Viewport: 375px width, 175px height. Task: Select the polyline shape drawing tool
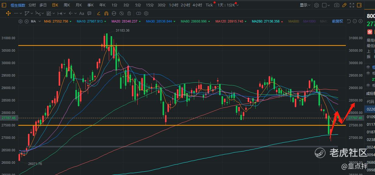tap(27, 13)
